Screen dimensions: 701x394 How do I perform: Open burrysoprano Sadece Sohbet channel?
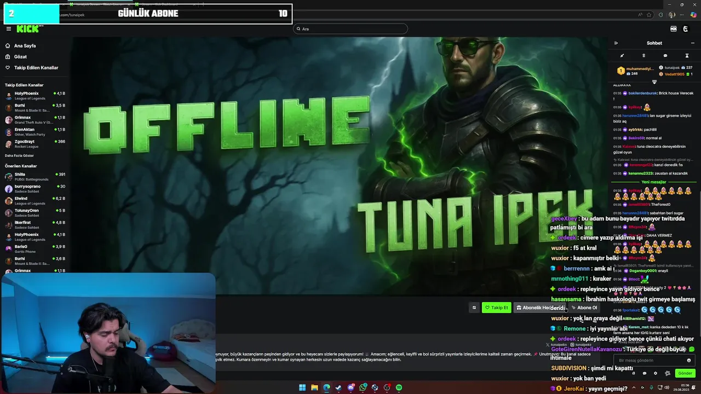click(35, 188)
